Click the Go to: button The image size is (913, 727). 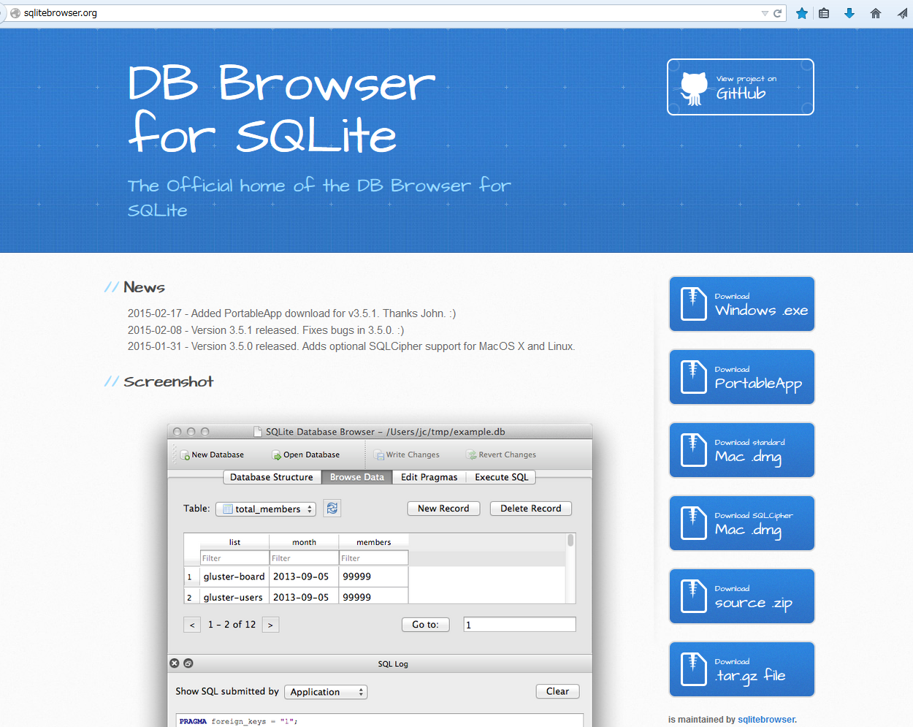click(x=425, y=625)
